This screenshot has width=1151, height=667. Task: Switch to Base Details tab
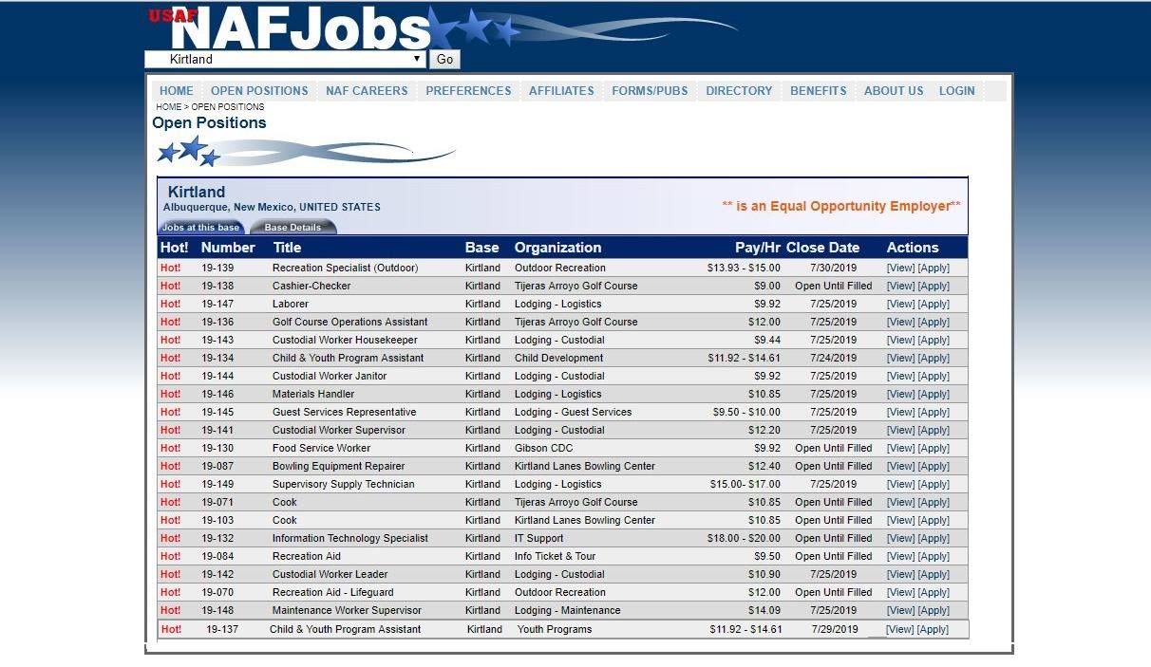pyautogui.click(x=292, y=228)
